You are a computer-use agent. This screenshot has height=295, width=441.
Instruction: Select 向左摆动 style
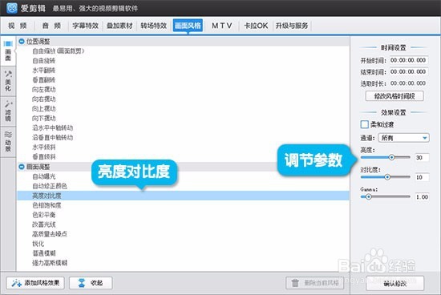[x=43, y=90]
